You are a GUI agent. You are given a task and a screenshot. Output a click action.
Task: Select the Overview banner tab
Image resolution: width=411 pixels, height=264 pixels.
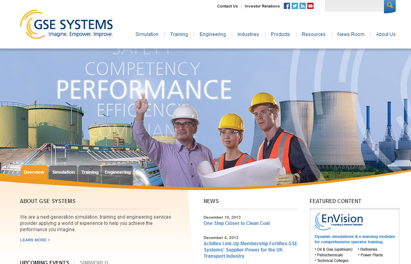34,172
